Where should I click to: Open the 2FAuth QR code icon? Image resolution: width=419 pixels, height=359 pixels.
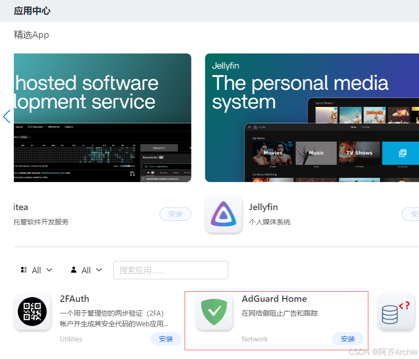coord(32,312)
